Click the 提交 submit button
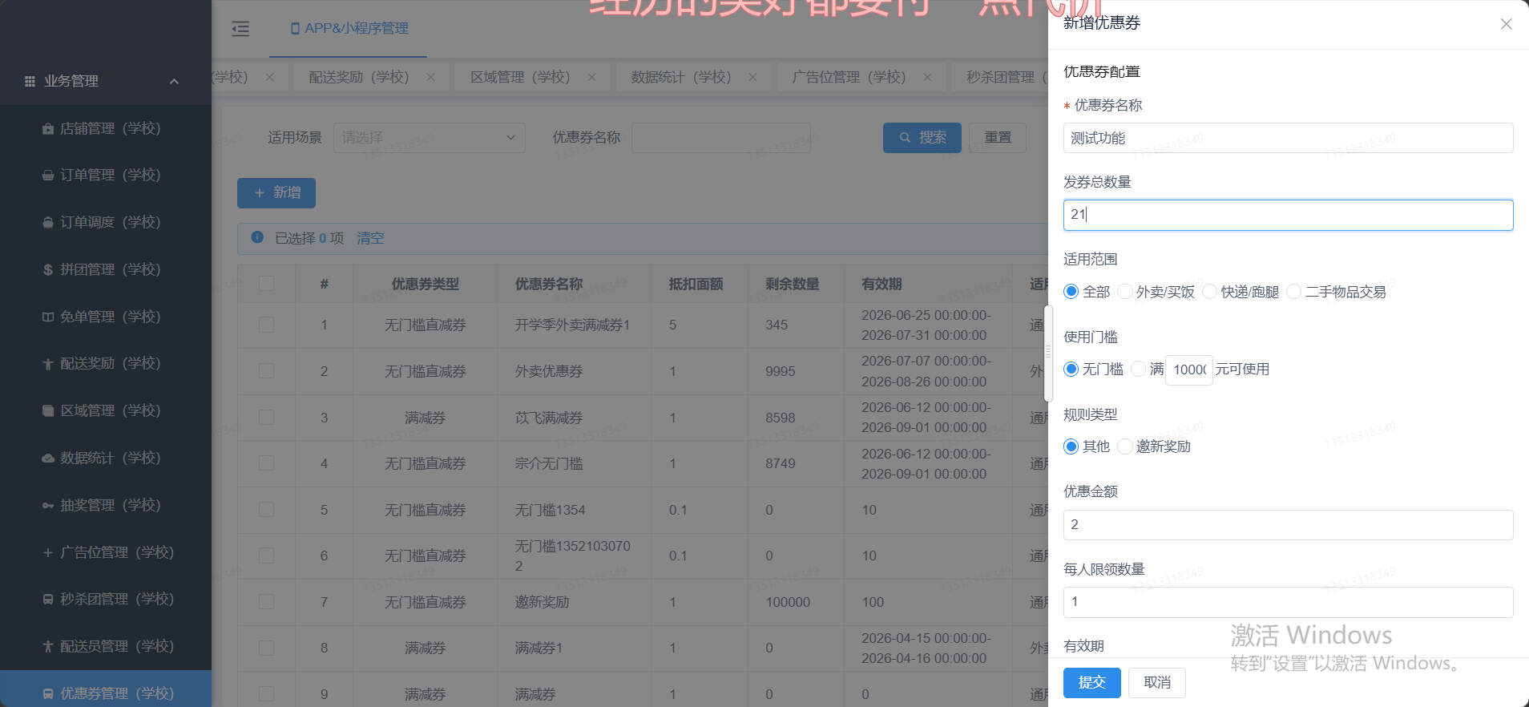Image resolution: width=1529 pixels, height=707 pixels. (1091, 682)
